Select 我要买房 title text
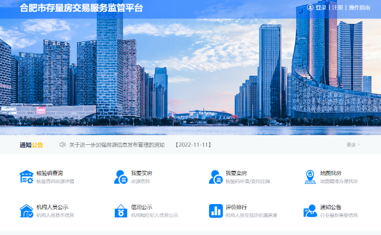 (142, 173)
